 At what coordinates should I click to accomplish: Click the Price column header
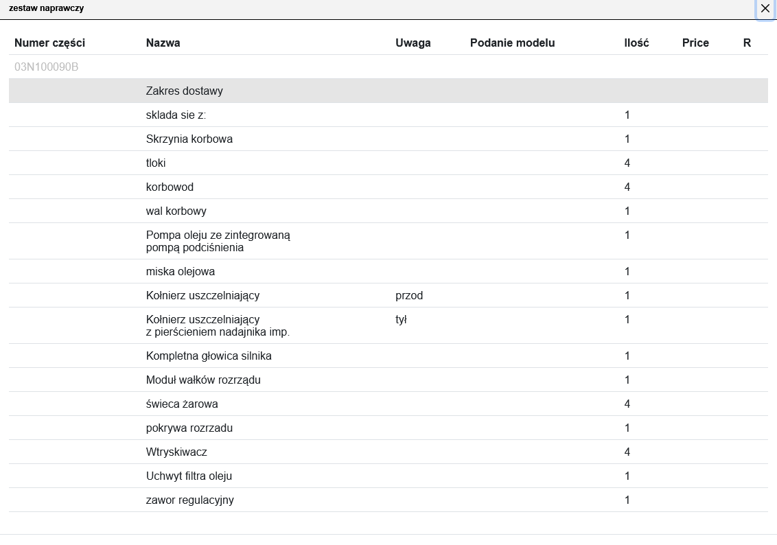695,43
